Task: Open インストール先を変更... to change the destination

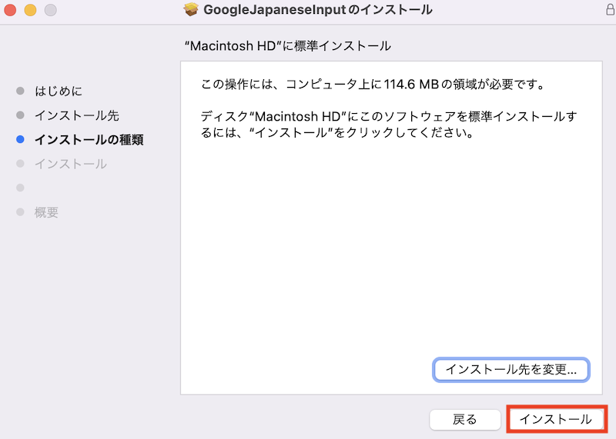Action: pos(511,370)
